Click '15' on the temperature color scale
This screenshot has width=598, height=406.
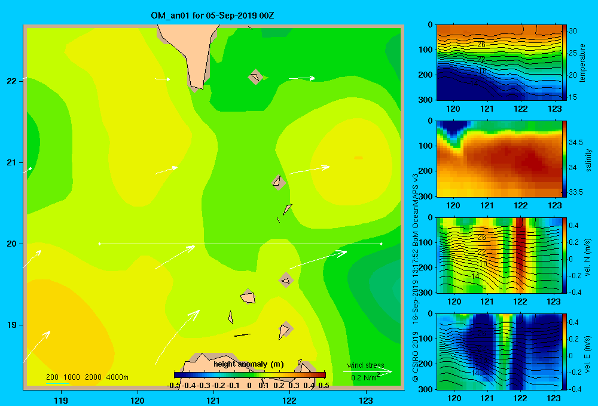coord(573,97)
